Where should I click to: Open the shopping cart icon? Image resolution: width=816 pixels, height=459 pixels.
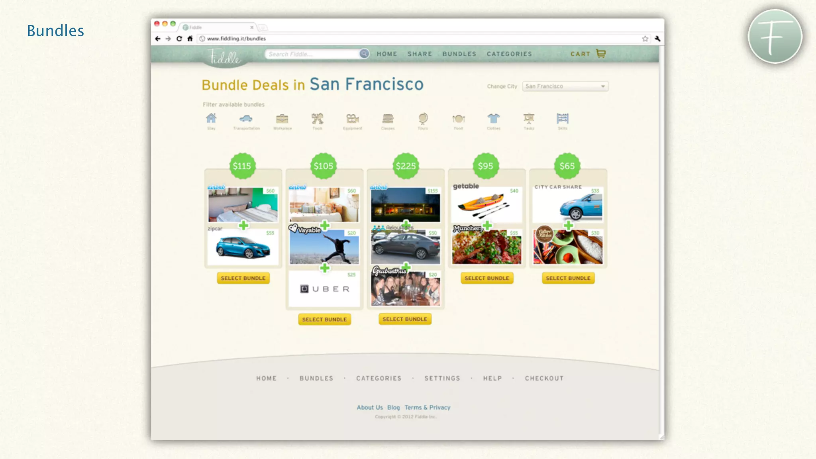pos(601,53)
